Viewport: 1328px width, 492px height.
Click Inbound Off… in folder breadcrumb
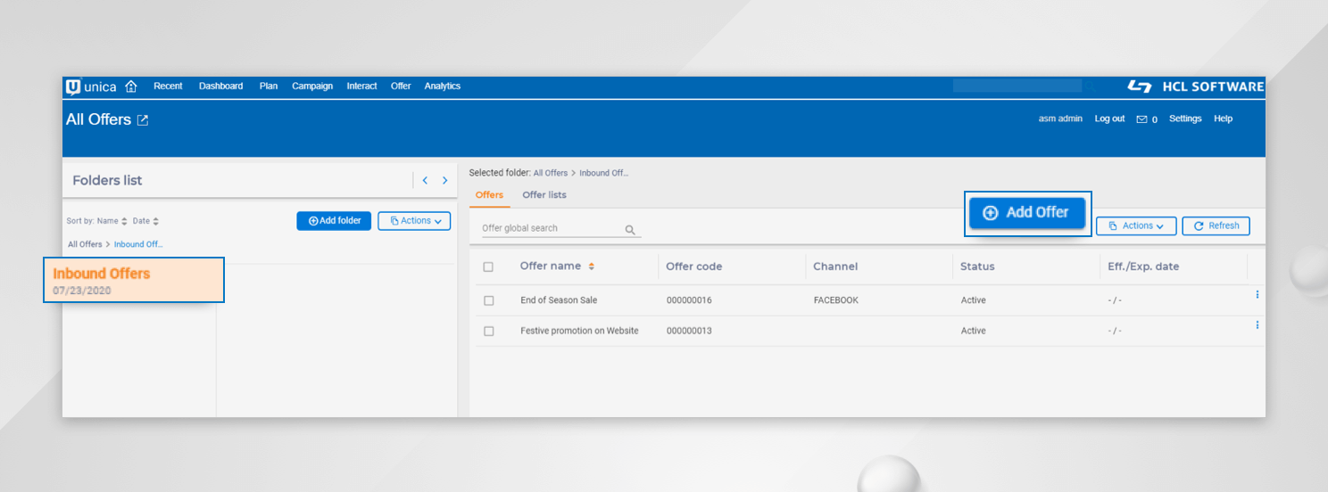[138, 244]
